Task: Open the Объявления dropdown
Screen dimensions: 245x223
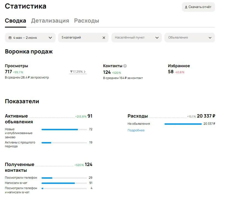Action: (x=189, y=37)
